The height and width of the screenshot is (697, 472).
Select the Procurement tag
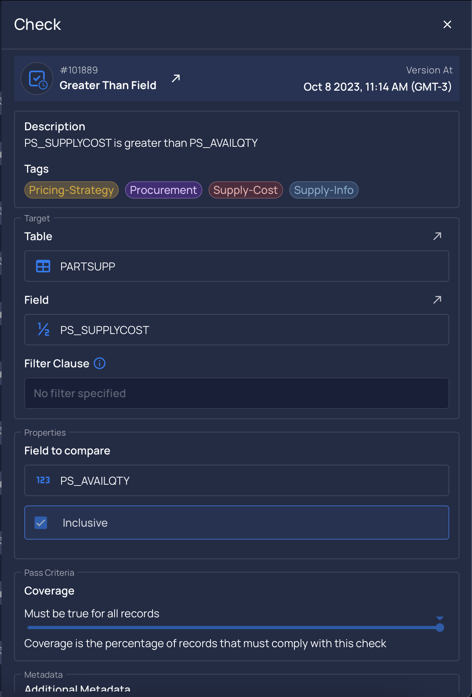[163, 190]
